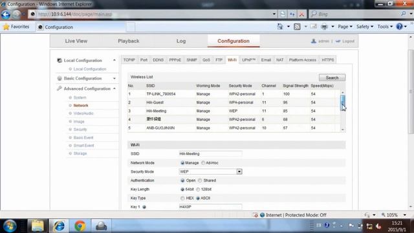Screen dimensions: 414x233
Task: Open the DDNS network tab
Action: point(158,60)
